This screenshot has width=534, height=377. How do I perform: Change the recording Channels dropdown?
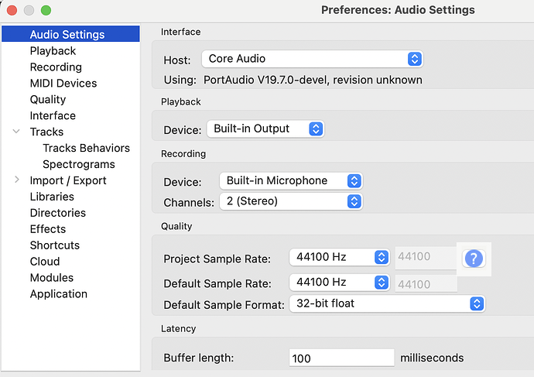click(291, 201)
